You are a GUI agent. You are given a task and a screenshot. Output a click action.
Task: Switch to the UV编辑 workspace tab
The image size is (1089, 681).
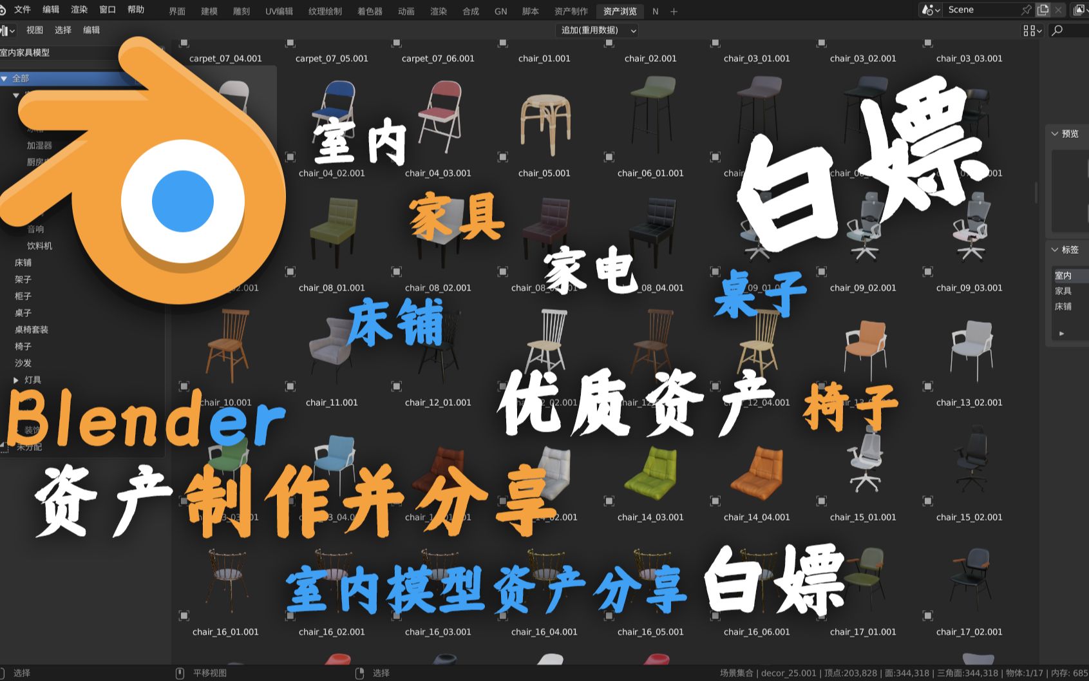[x=279, y=11]
